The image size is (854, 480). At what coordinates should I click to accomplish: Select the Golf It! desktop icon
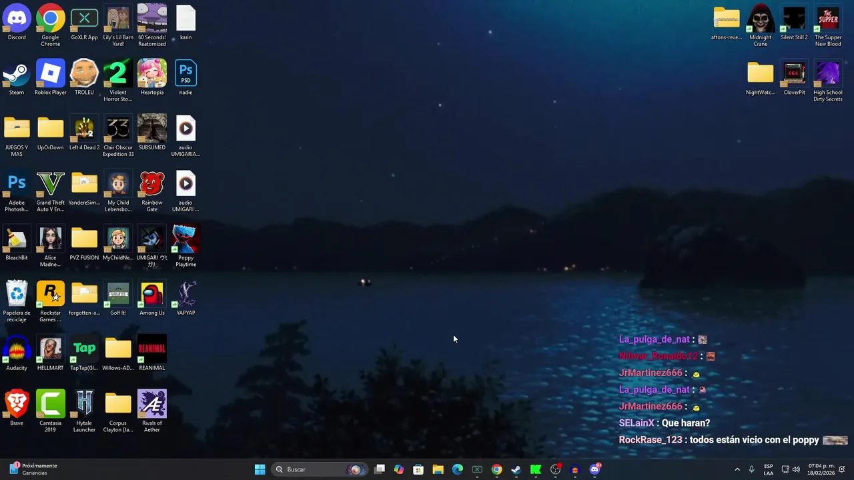coord(118,298)
